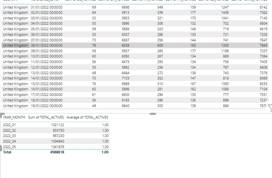Image resolution: width=272 pixels, height=178 pixels.
Task: Select highlighted date 08/01/2022 00:00:00 cell
Action: [47, 45]
